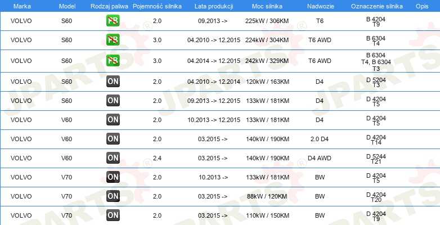The width and height of the screenshot is (440, 225).
Task: Click the T6 AWD cell in the 224kW / 304KM row
Action: (320, 40)
